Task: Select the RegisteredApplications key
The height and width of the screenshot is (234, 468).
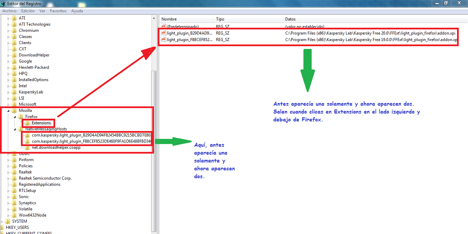Action: (x=39, y=184)
